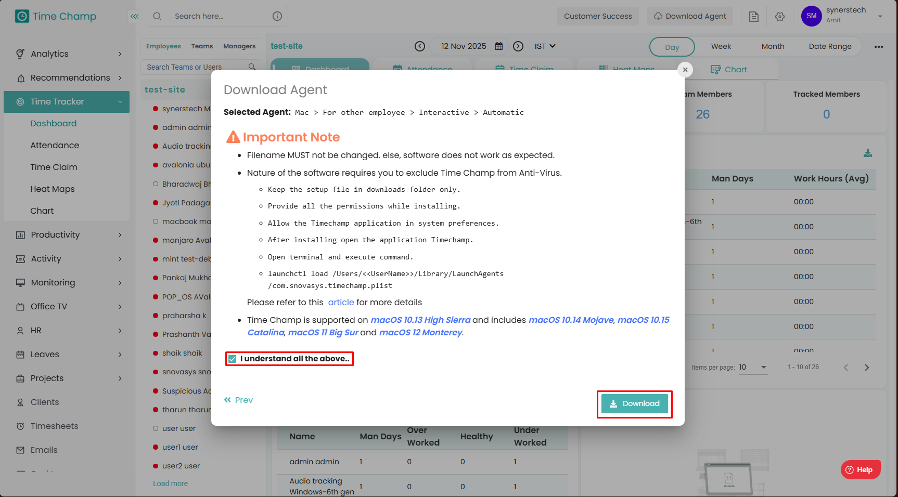Open search info icon
Screen dimensions: 898x497
click(277, 16)
